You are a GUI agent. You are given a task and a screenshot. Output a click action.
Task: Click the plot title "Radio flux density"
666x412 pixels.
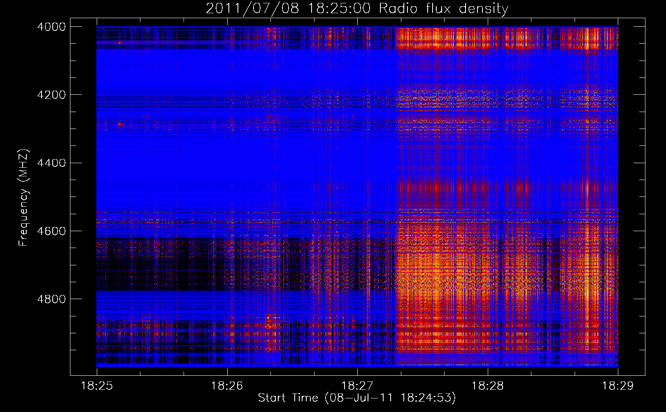pyautogui.click(x=444, y=9)
